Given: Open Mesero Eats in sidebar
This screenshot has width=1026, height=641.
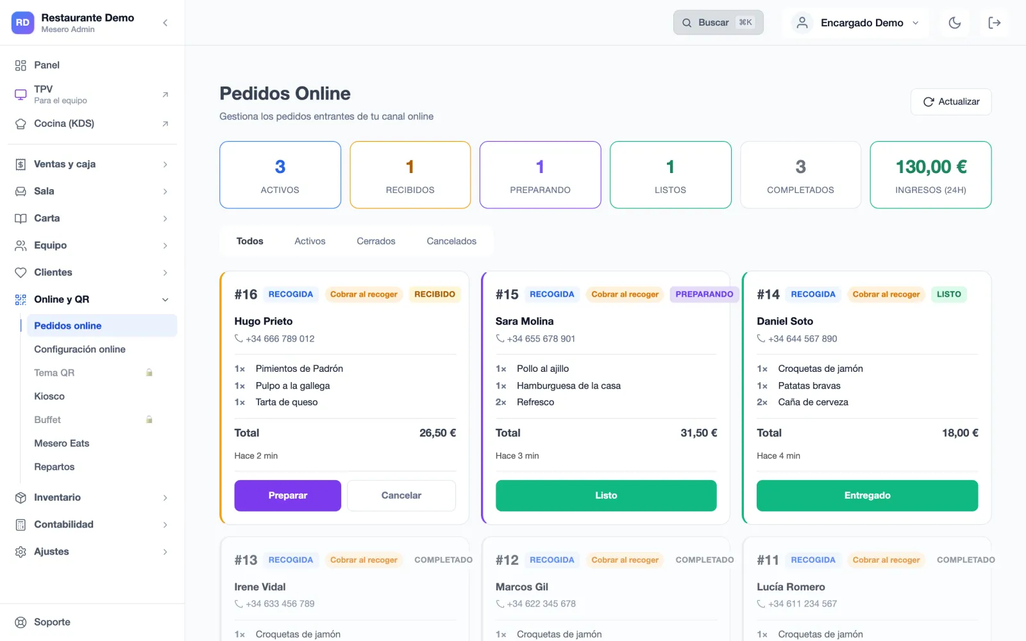Looking at the screenshot, I should click(x=102, y=444).
